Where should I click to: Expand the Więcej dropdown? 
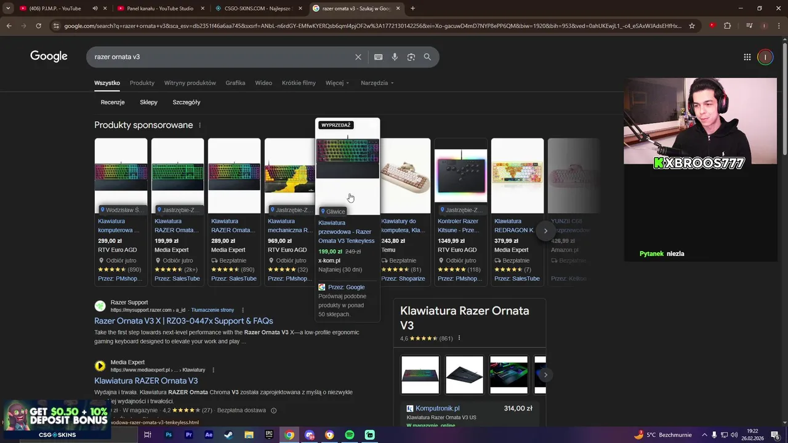337,83
